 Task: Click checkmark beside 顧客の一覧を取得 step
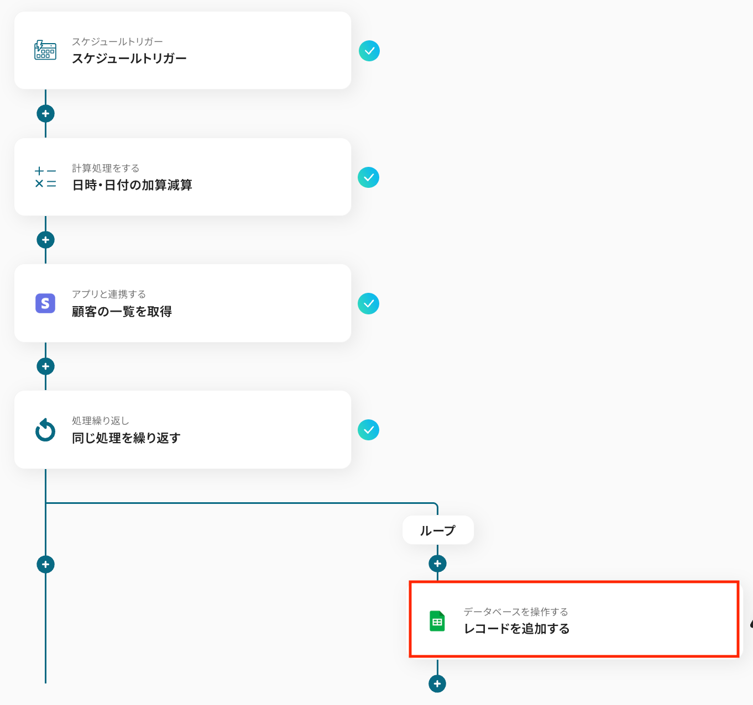coord(368,303)
